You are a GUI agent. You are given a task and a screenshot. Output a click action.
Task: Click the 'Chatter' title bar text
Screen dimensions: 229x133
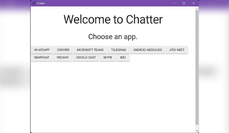point(41,3)
